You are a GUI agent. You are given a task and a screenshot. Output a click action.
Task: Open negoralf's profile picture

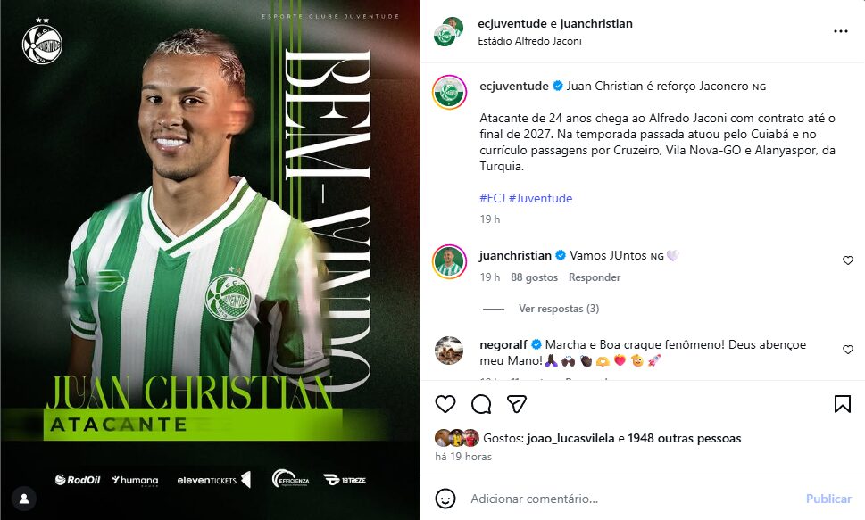449,351
